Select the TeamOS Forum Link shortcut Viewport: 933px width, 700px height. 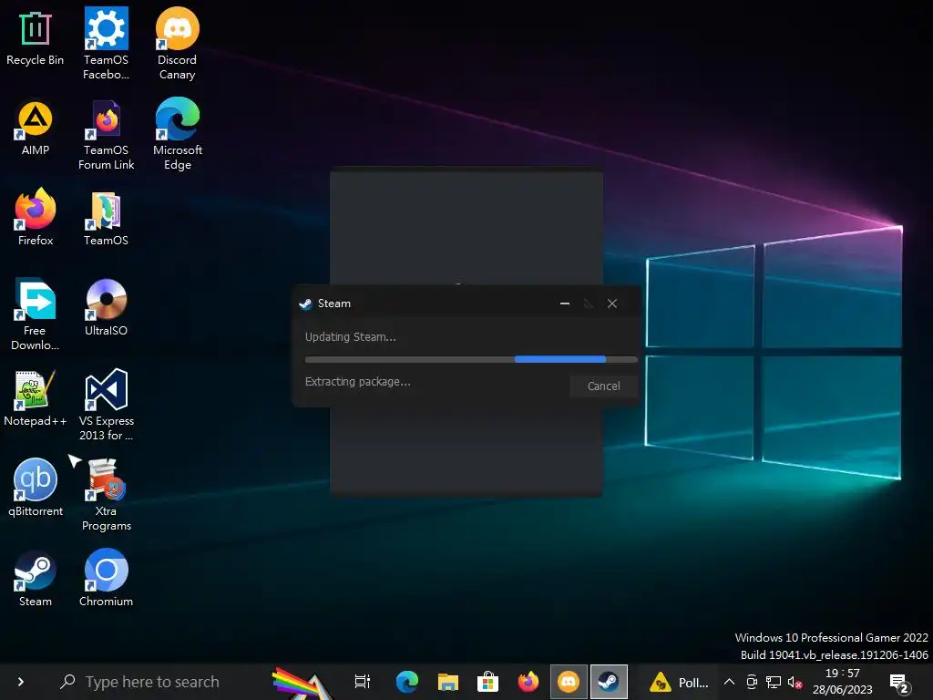[x=106, y=135]
